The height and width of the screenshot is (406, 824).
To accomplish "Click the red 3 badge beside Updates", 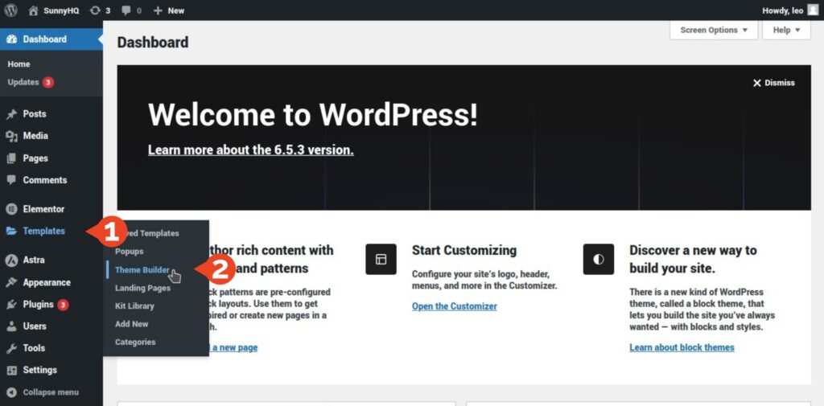I will (x=48, y=83).
